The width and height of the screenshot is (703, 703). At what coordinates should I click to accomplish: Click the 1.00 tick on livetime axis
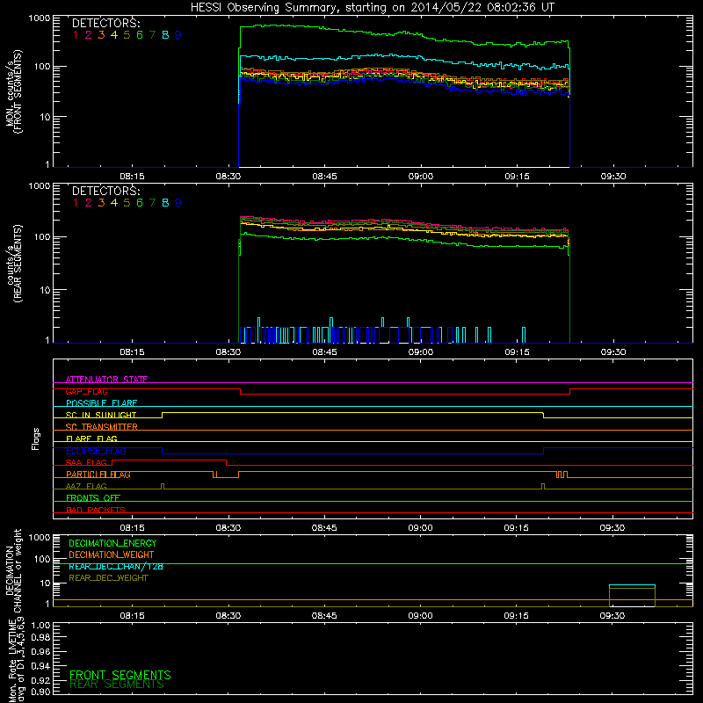click(x=40, y=626)
